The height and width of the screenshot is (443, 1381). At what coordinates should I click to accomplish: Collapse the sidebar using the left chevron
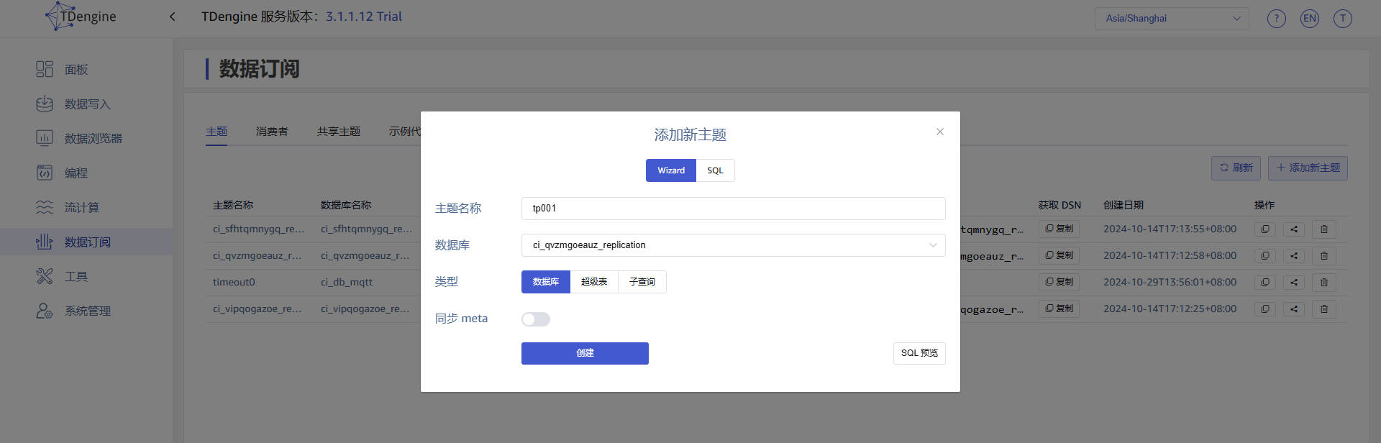coord(172,17)
